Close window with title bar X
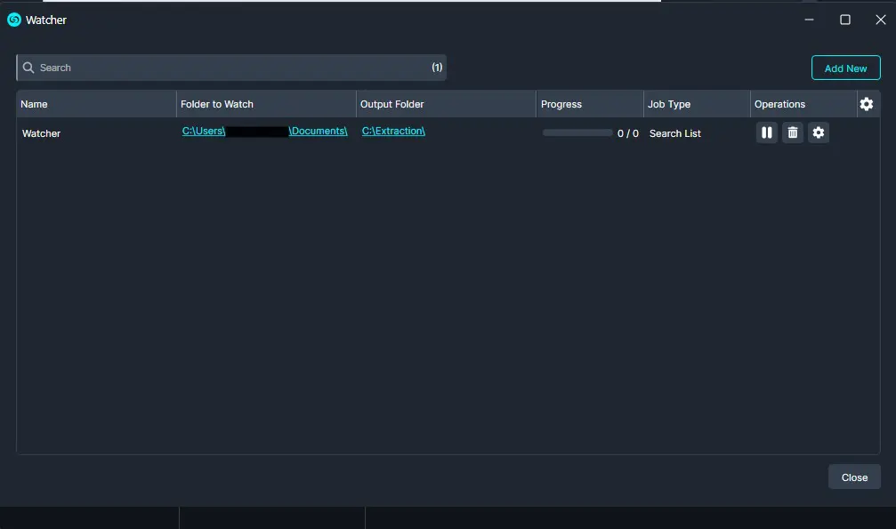896x529 pixels. point(881,20)
